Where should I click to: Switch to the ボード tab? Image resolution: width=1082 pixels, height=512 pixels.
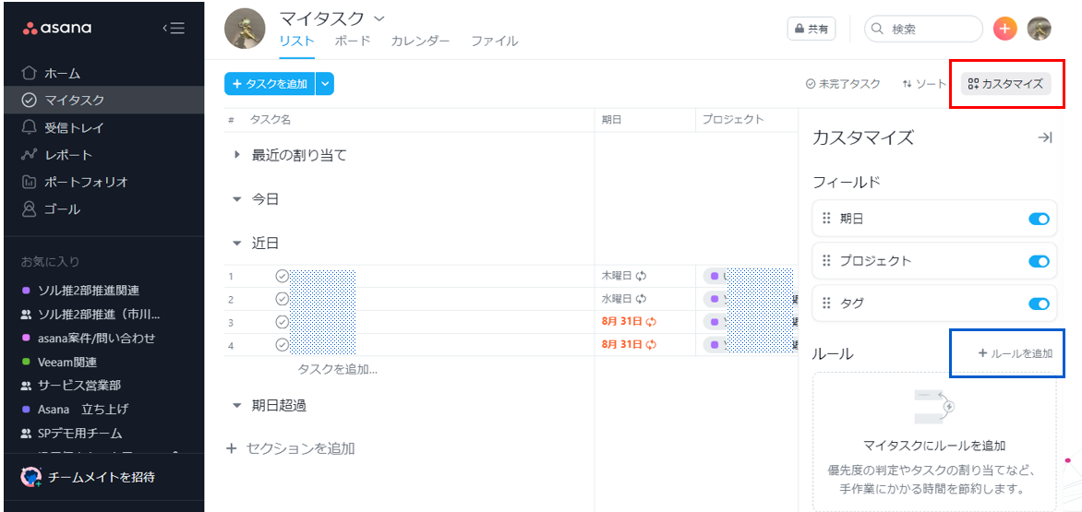coord(353,41)
